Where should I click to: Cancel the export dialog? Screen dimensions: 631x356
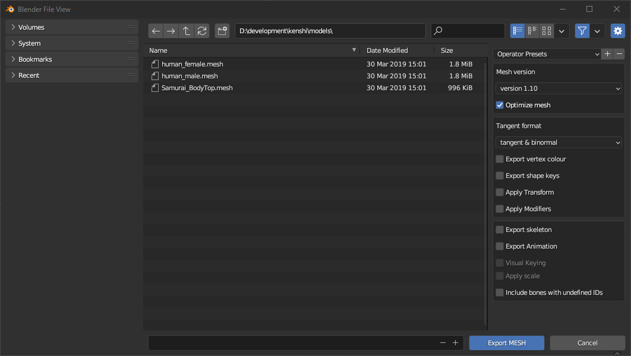[x=587, y=343]
